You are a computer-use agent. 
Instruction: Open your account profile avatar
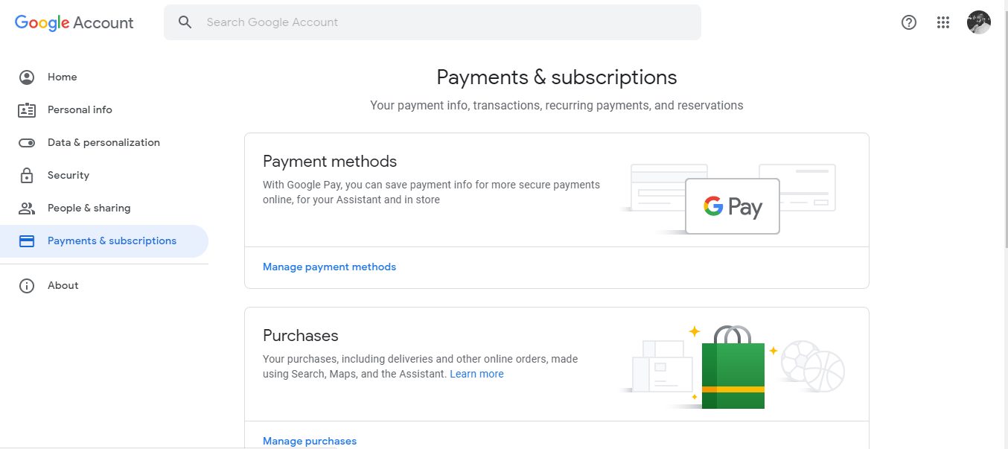(978, 22)
